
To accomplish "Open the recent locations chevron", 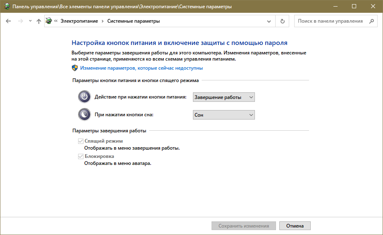I will tap(30, 21).
